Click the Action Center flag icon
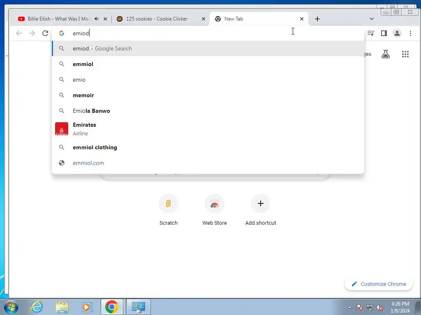Screen dimensions: 421x315 point(360,307)
